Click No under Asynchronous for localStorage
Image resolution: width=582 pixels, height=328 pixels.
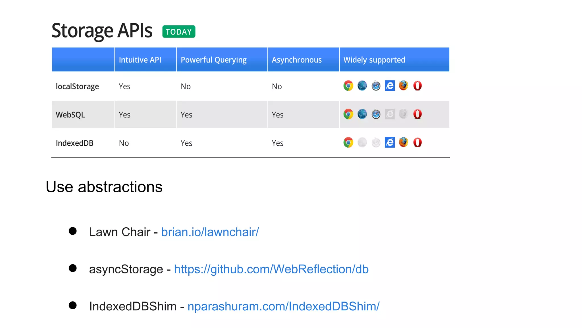tap(277, 86)
